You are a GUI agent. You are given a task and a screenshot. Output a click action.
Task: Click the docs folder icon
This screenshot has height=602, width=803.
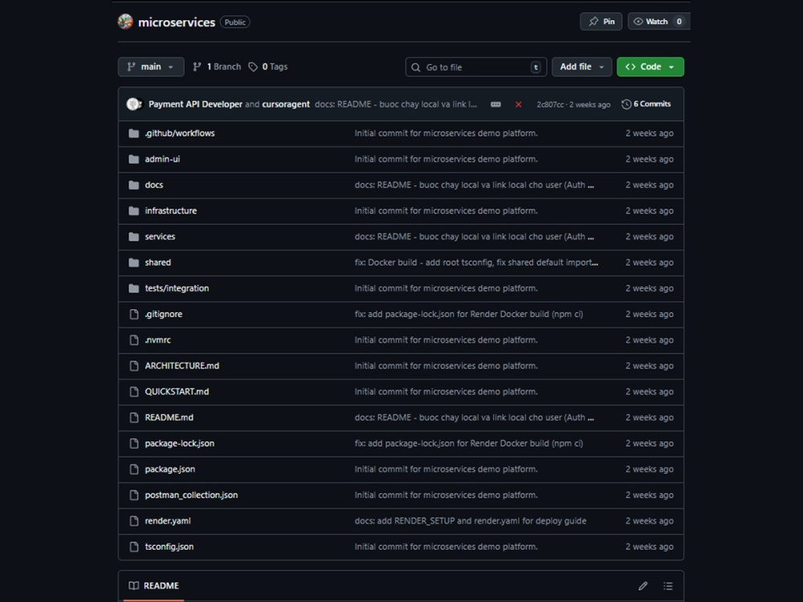click(133, 185)
